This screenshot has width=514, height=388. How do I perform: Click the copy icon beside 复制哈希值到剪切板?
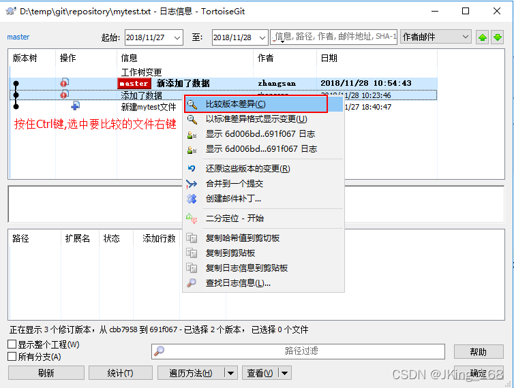(192, 238)
